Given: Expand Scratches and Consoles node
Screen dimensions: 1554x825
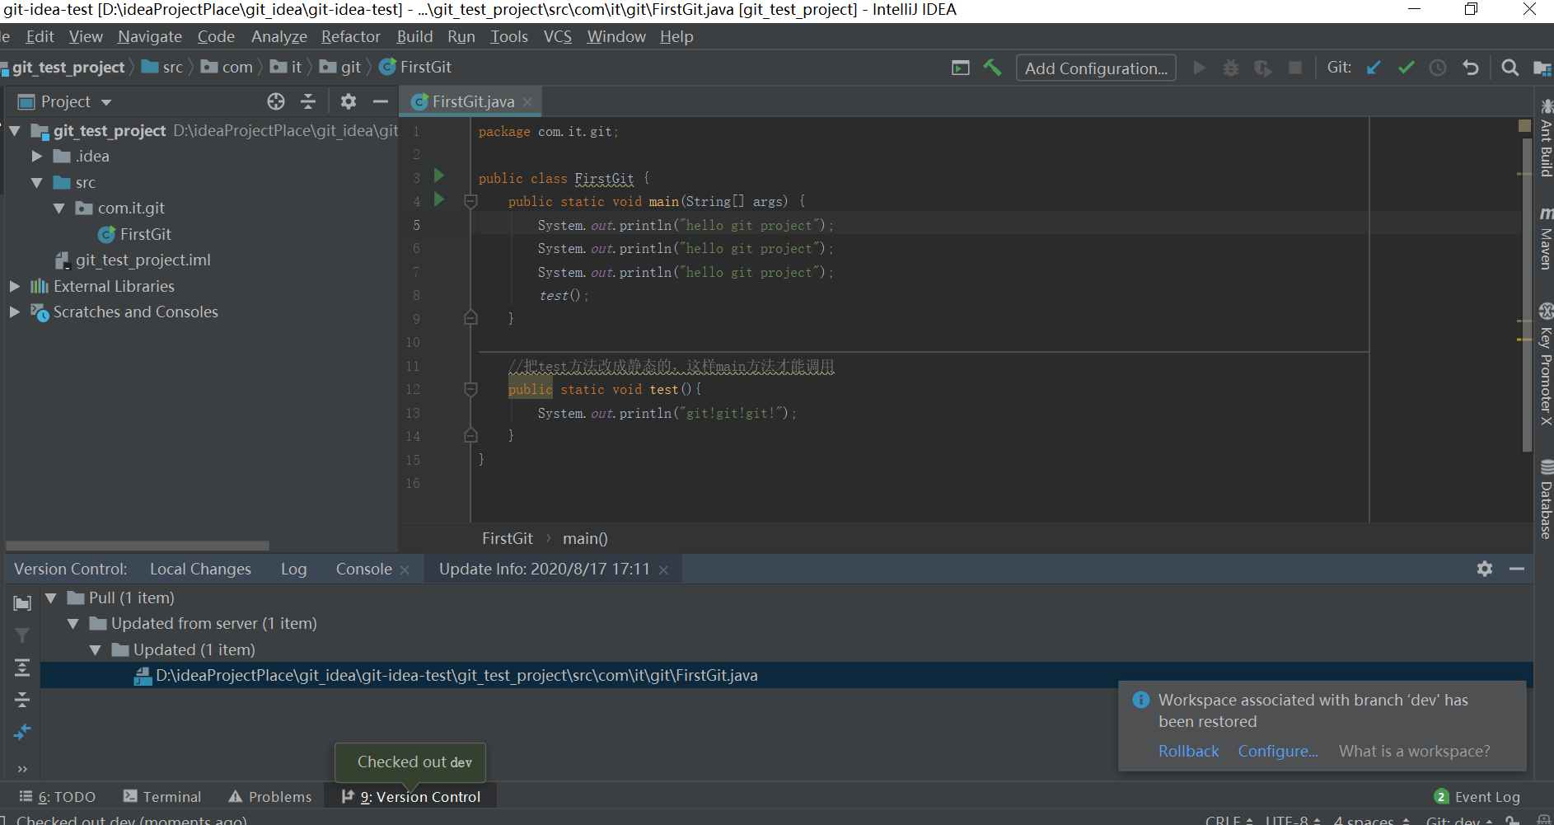Looking at the screenshot, I should [15, 312].
